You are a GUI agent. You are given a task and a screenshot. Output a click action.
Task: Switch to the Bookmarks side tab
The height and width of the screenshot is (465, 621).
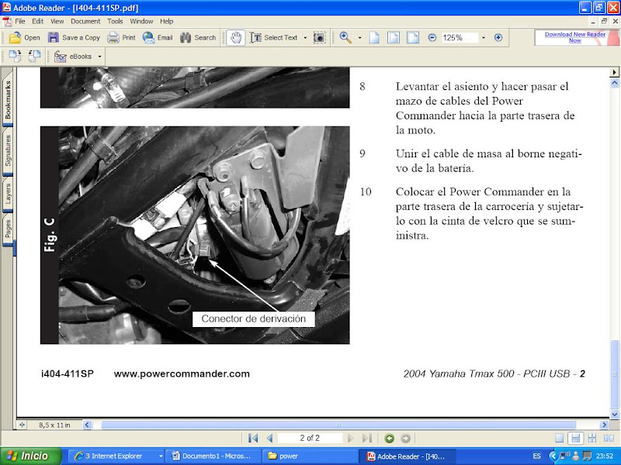pyautogui.click(x=8, y=100)
